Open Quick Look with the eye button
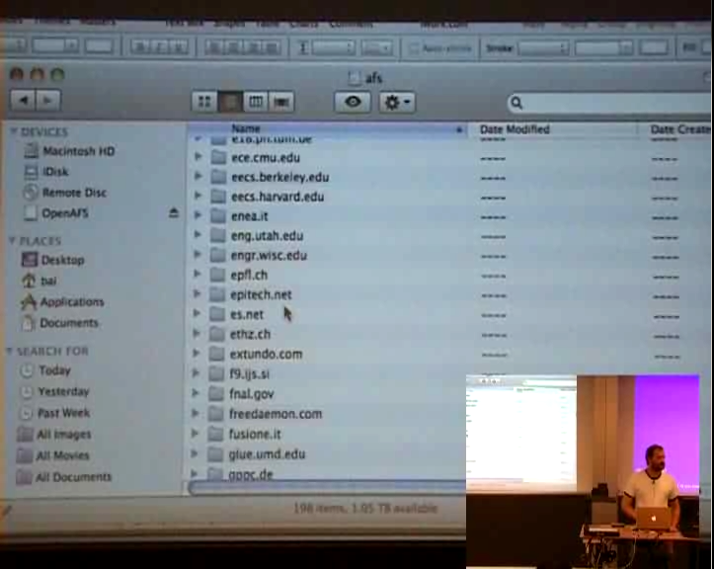714x569 pixels. coord(352,102)
